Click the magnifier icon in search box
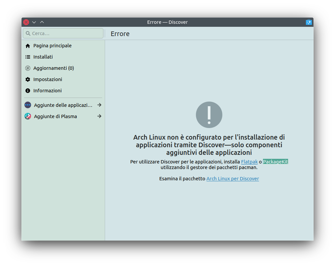The height and width of the screenshot is (266, 335). click(x=28, y=33)
